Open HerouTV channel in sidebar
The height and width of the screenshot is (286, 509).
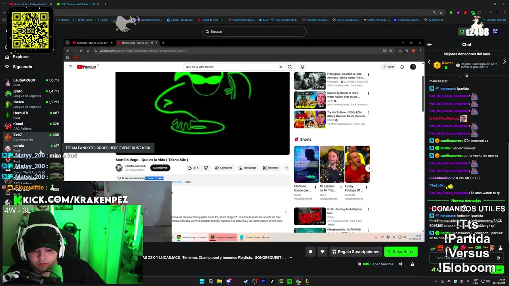pyautogui.click(x=32, y=115)
